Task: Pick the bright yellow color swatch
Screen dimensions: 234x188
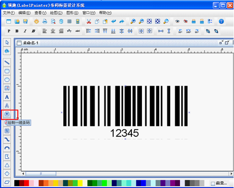Action: (x=80, y=183)
